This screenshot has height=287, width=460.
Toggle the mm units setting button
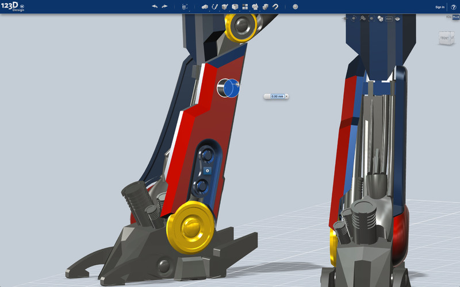tap(389, 19)
